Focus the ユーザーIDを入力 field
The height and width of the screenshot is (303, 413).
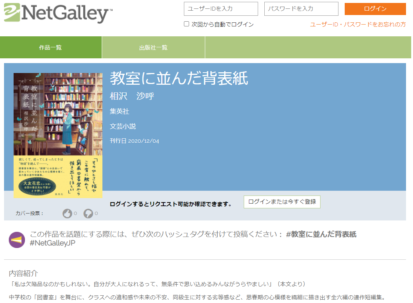(221, 9)
